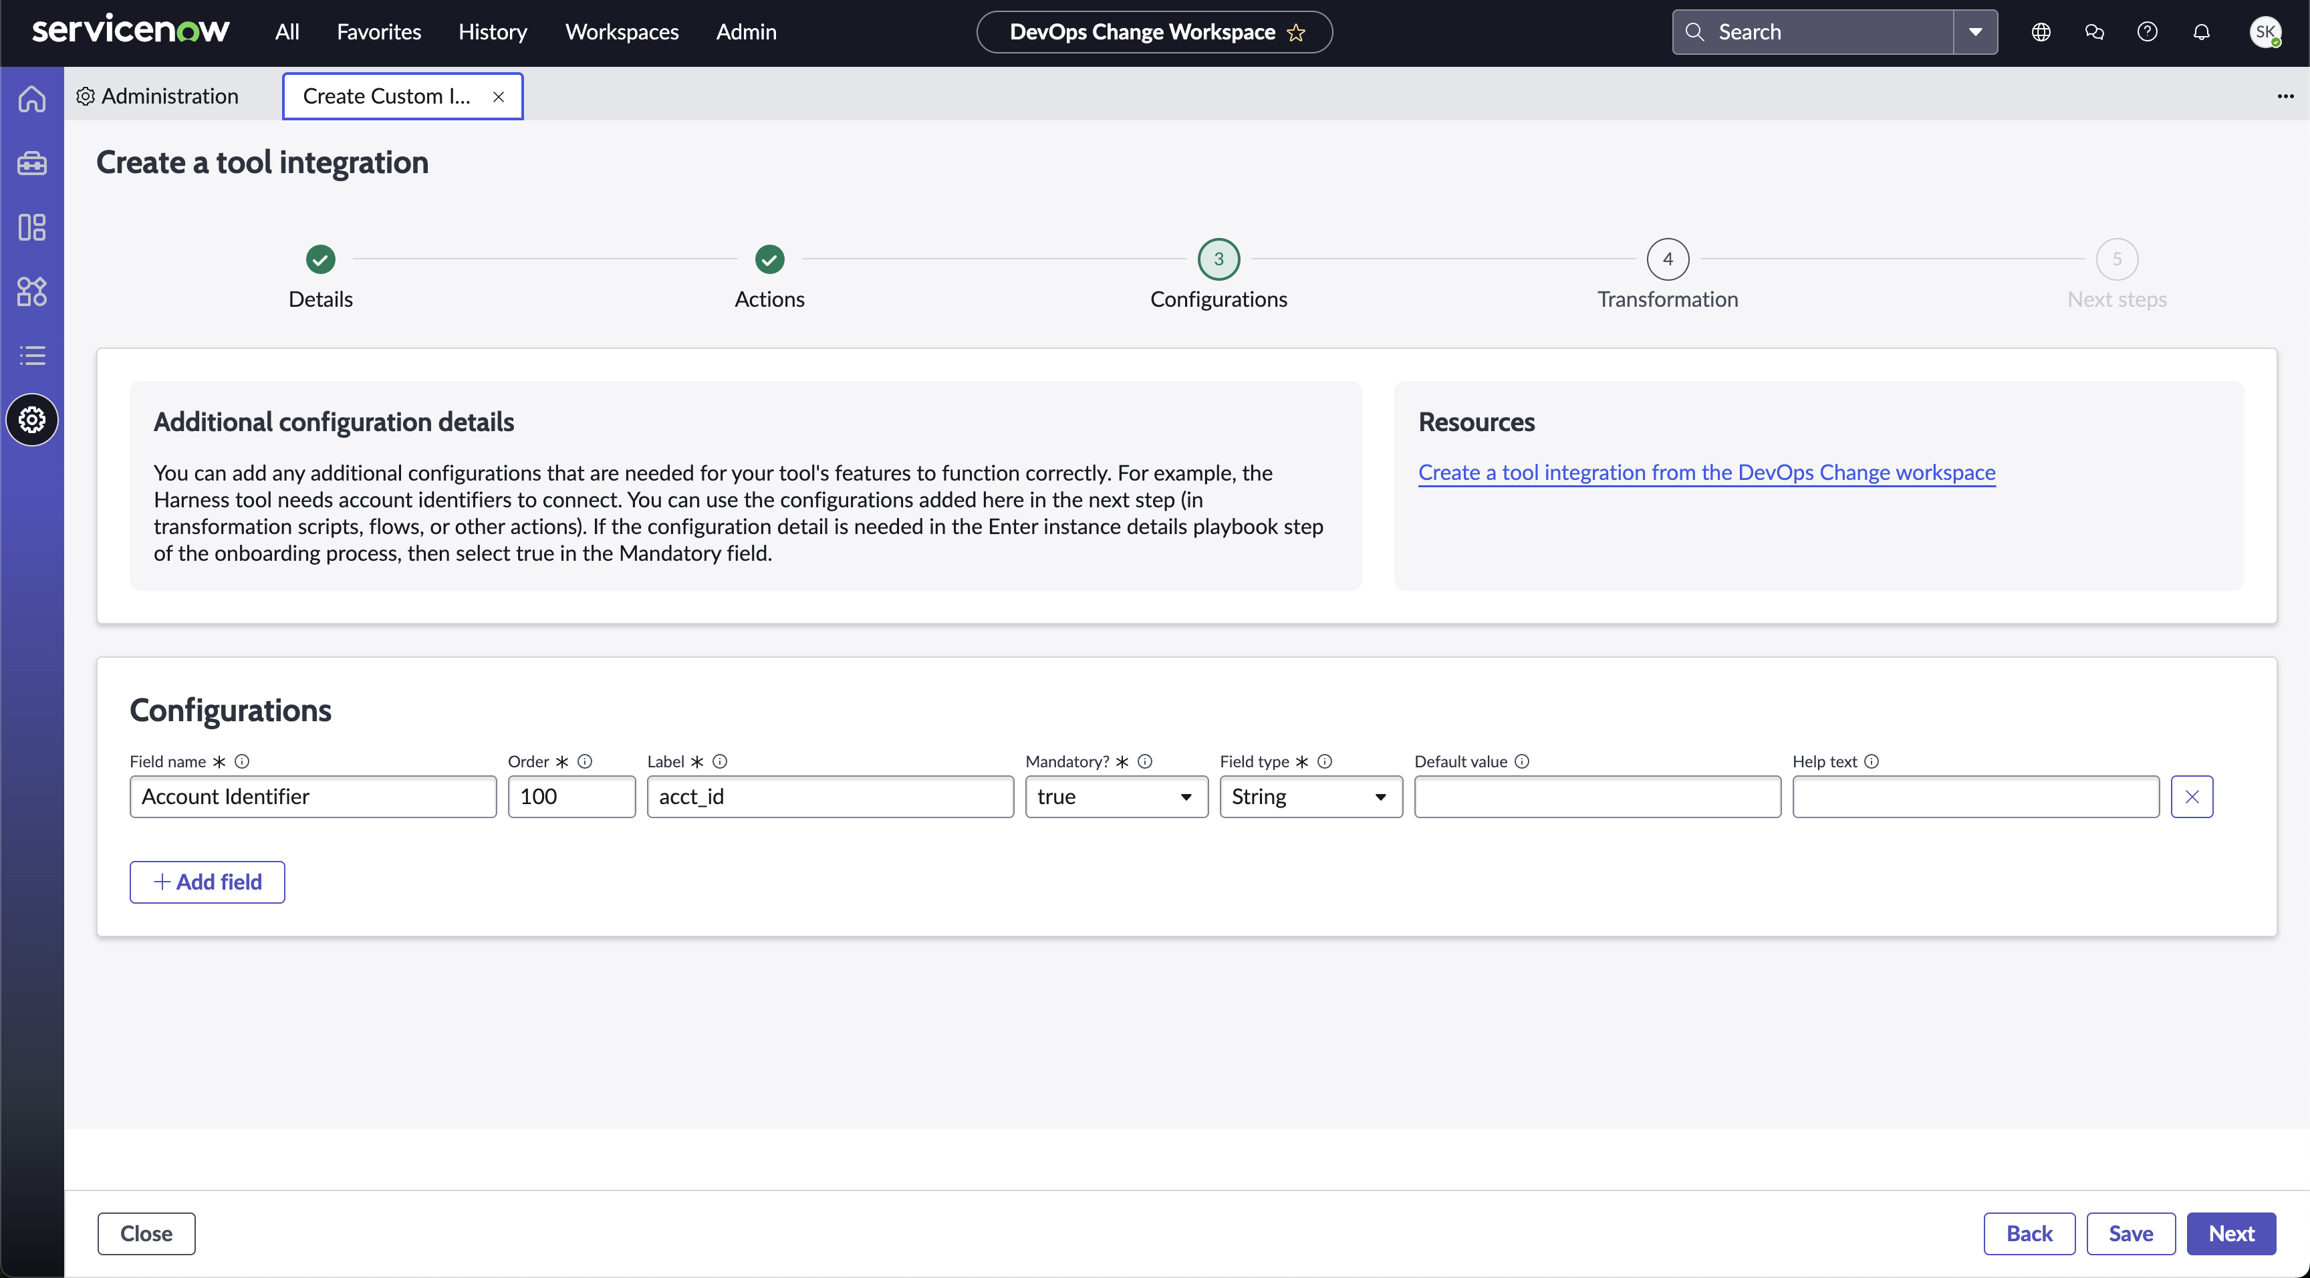This screenshot has width=2310, height=1278.
Task: Open the dashboard layout icon in the sidebar
Action: [32, 228]
